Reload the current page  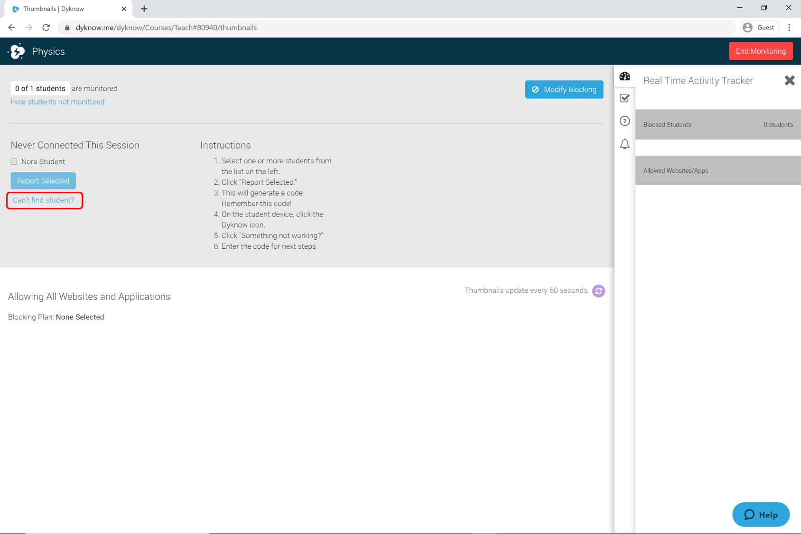tap(46, 28)
